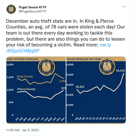134x136 pixels.
Task: Click the King County line label
Action: [x=25, y=76]
